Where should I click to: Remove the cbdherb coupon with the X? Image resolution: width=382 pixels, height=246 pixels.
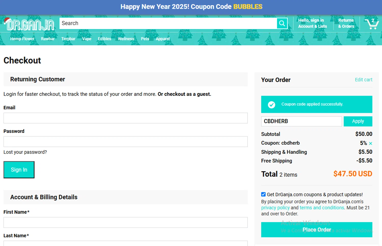371,143
